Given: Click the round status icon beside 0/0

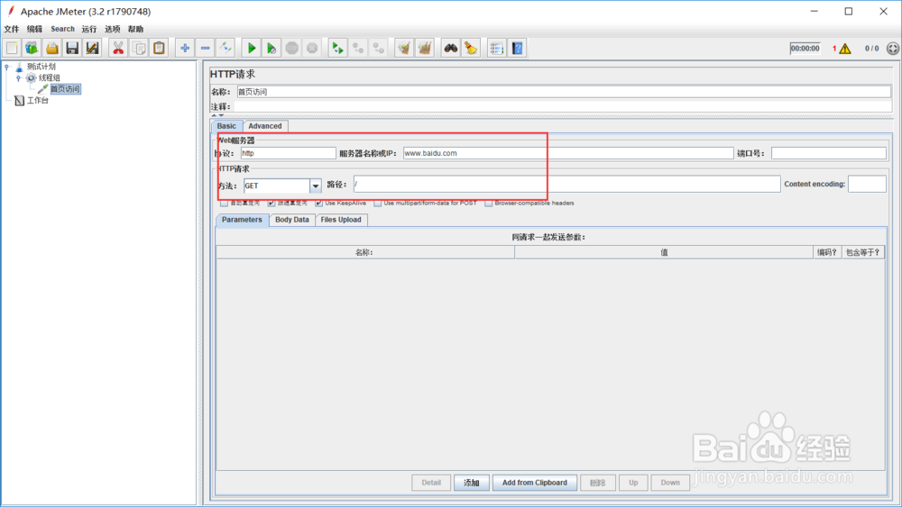Looking at the screenshot, I should [x=893, y=49].
